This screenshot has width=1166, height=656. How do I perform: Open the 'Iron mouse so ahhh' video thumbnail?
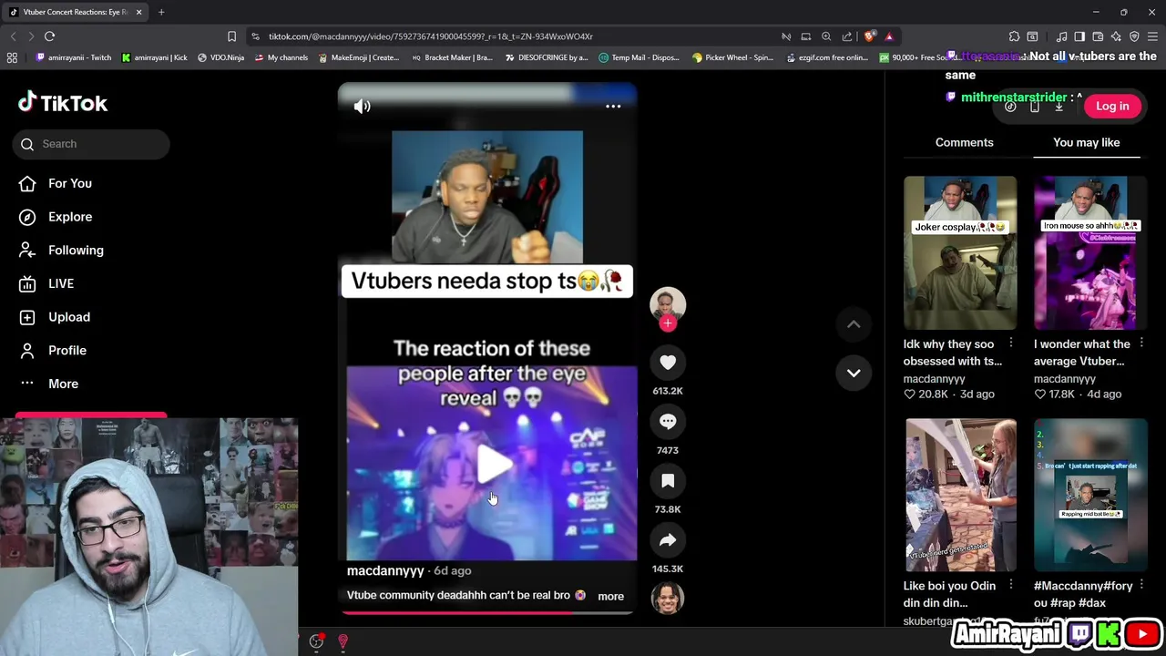(1090, 252)
